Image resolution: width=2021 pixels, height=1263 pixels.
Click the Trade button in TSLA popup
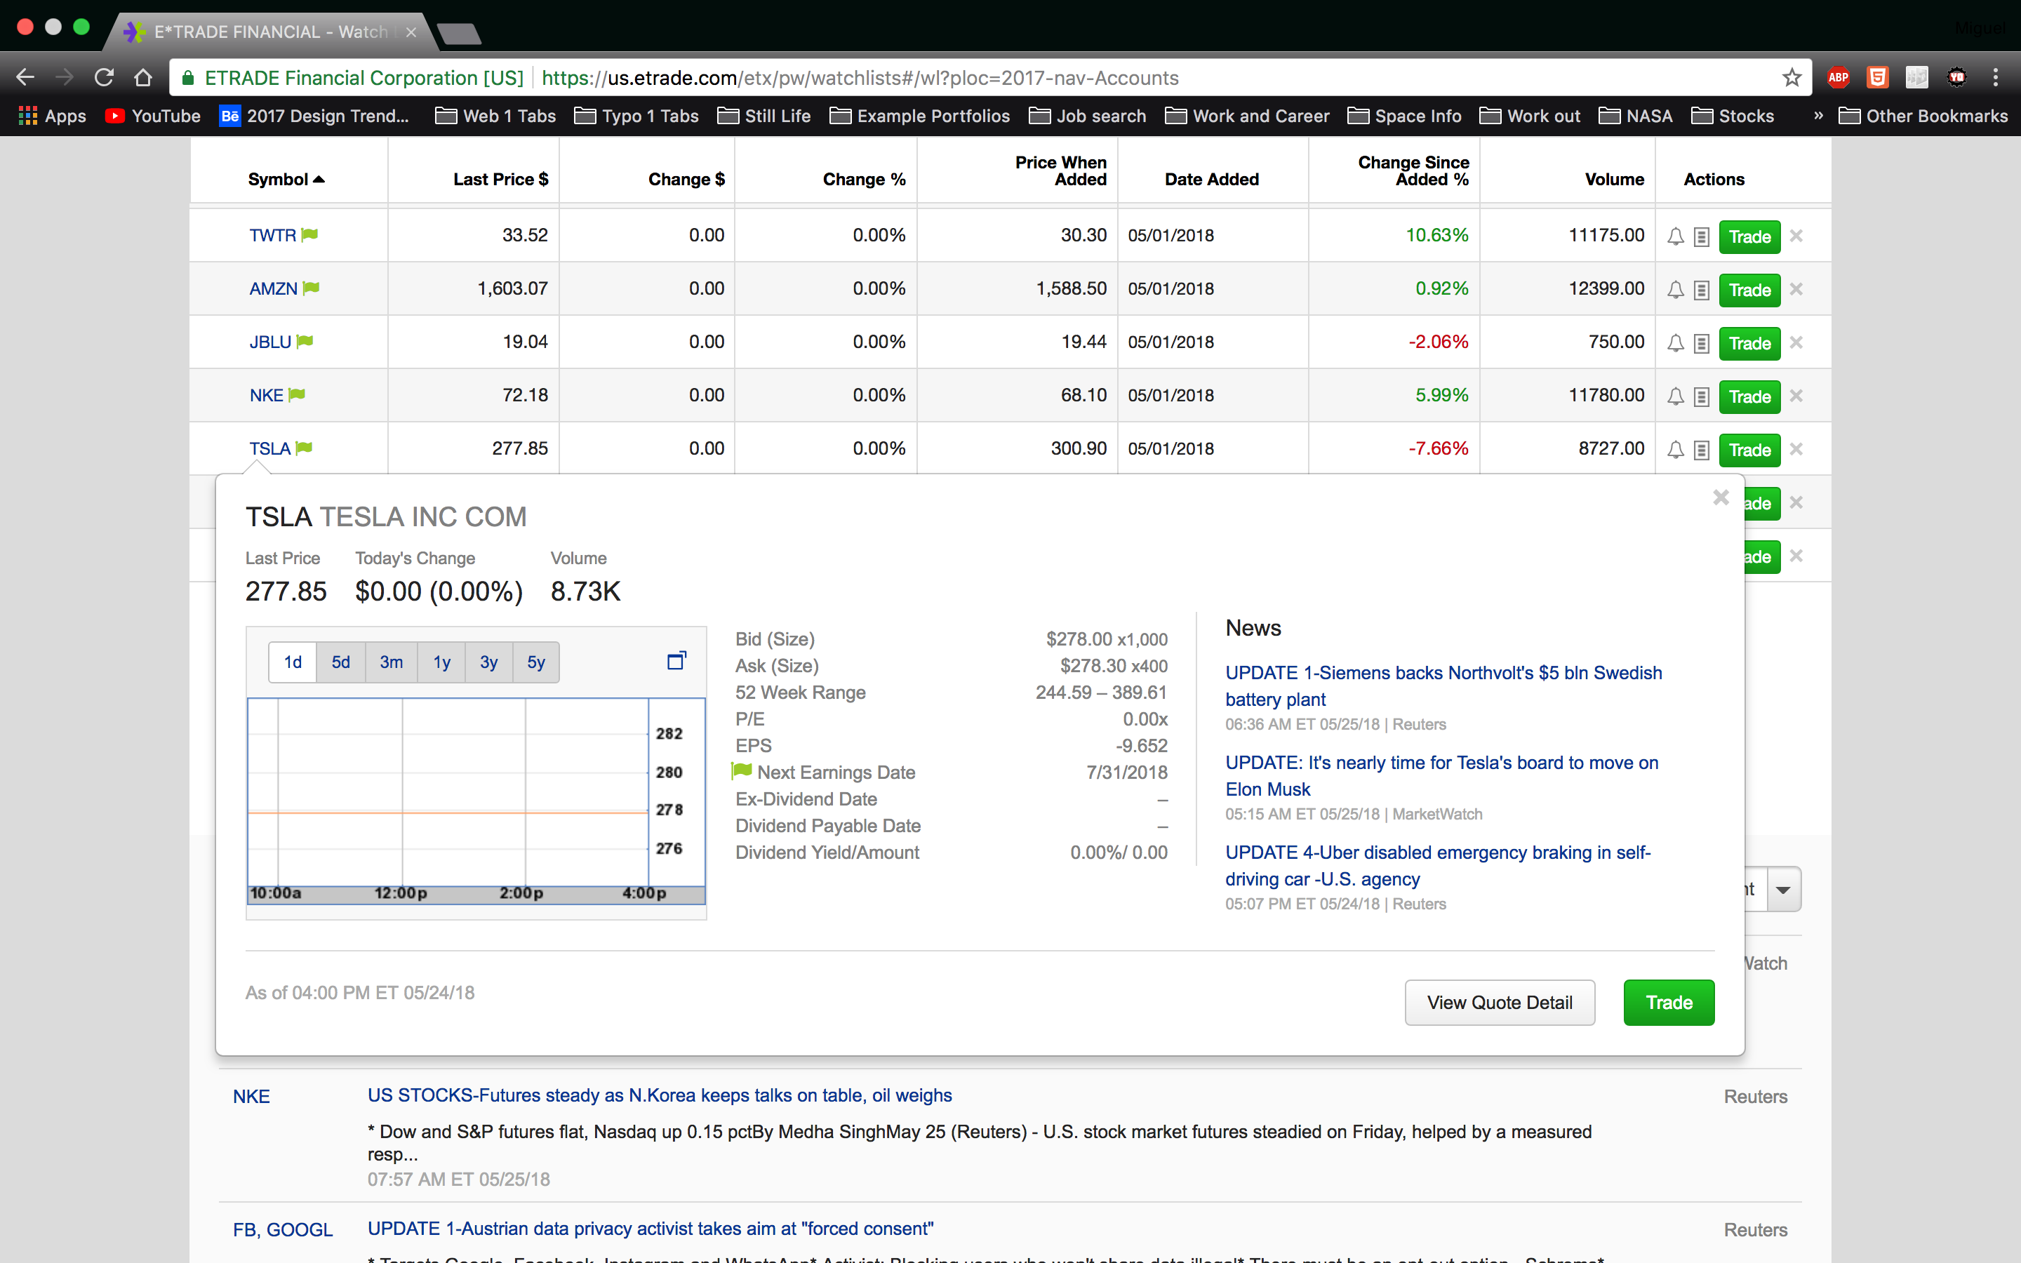1669,1003
